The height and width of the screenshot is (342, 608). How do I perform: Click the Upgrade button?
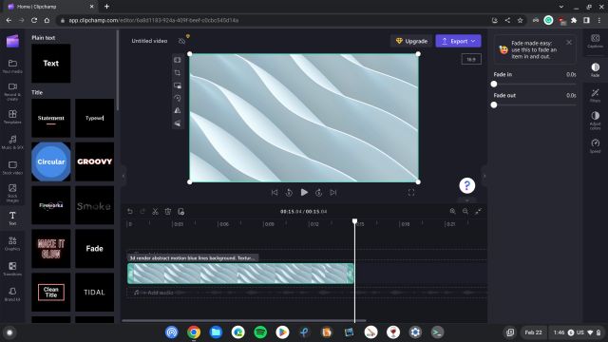(x=411, y=41)
